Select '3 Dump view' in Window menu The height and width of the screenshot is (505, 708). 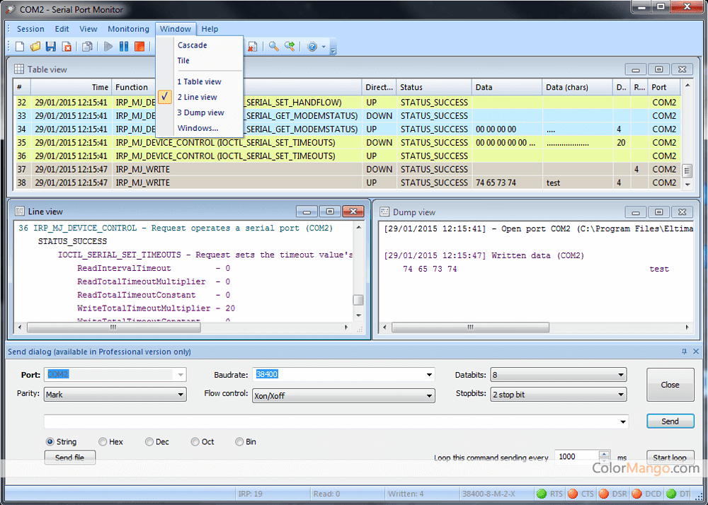200,112
